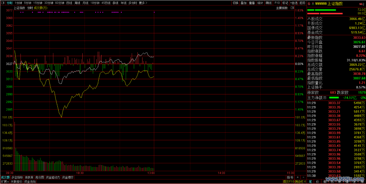Select the 笔 tick list tab
The image size is (366, 184).
[x=310, y=182]
